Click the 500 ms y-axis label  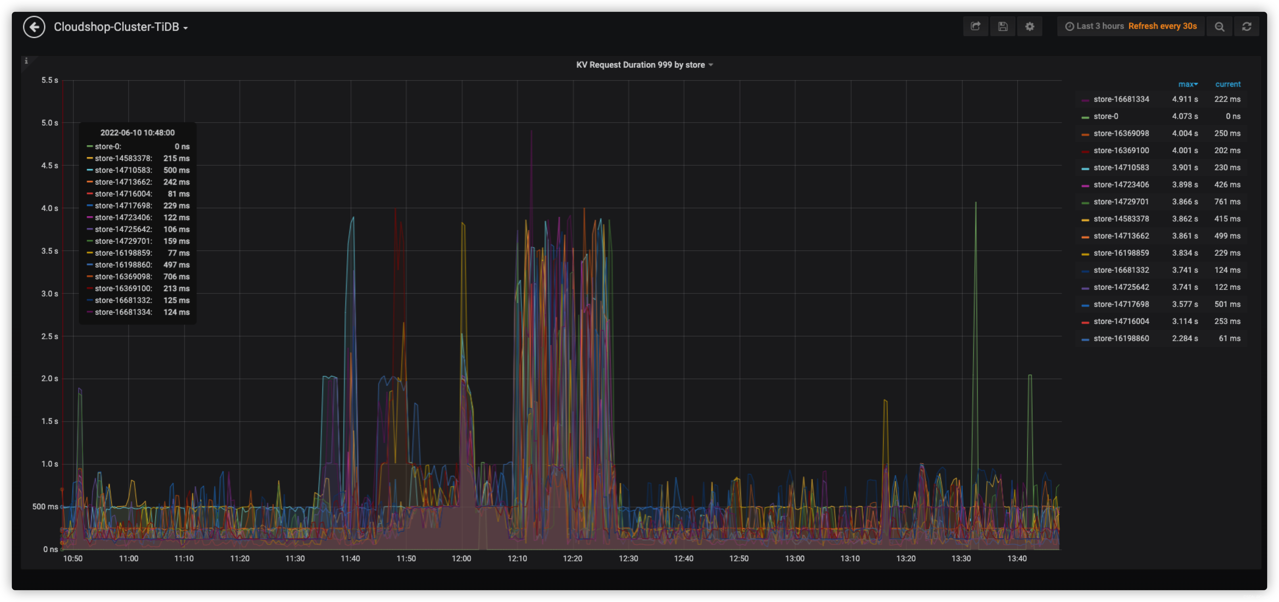[x=45, y=507]
